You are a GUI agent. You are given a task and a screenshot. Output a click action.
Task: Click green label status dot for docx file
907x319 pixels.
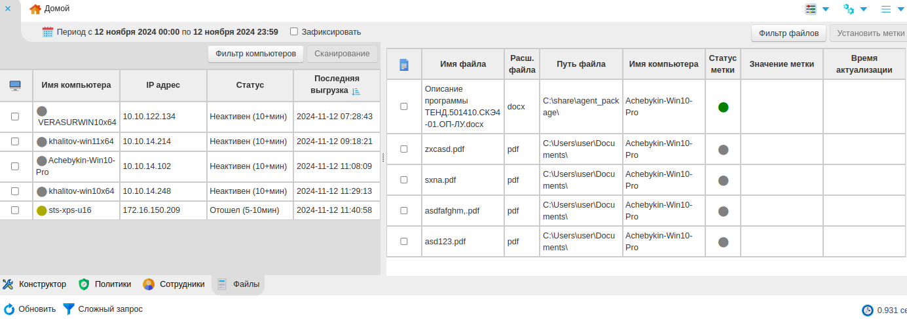[723, 107]
